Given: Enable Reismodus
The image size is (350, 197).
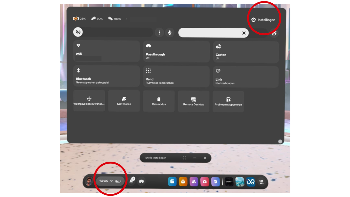Looking at the screenshot, I should [159, 101].
